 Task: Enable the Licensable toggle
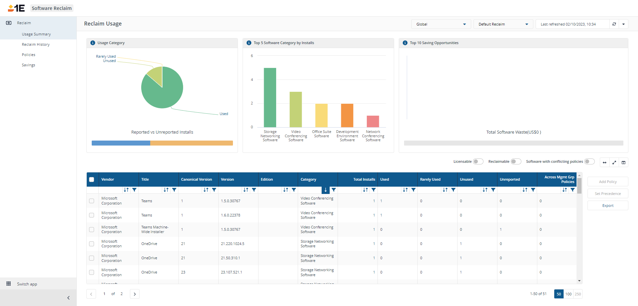(x=478, y=161)
